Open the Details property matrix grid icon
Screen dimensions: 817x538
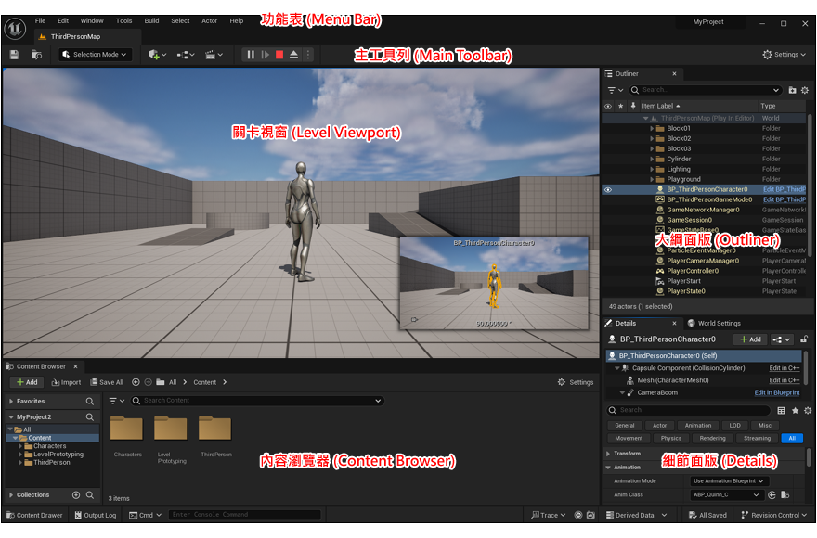pyautogui.click(x=781, y=410)
